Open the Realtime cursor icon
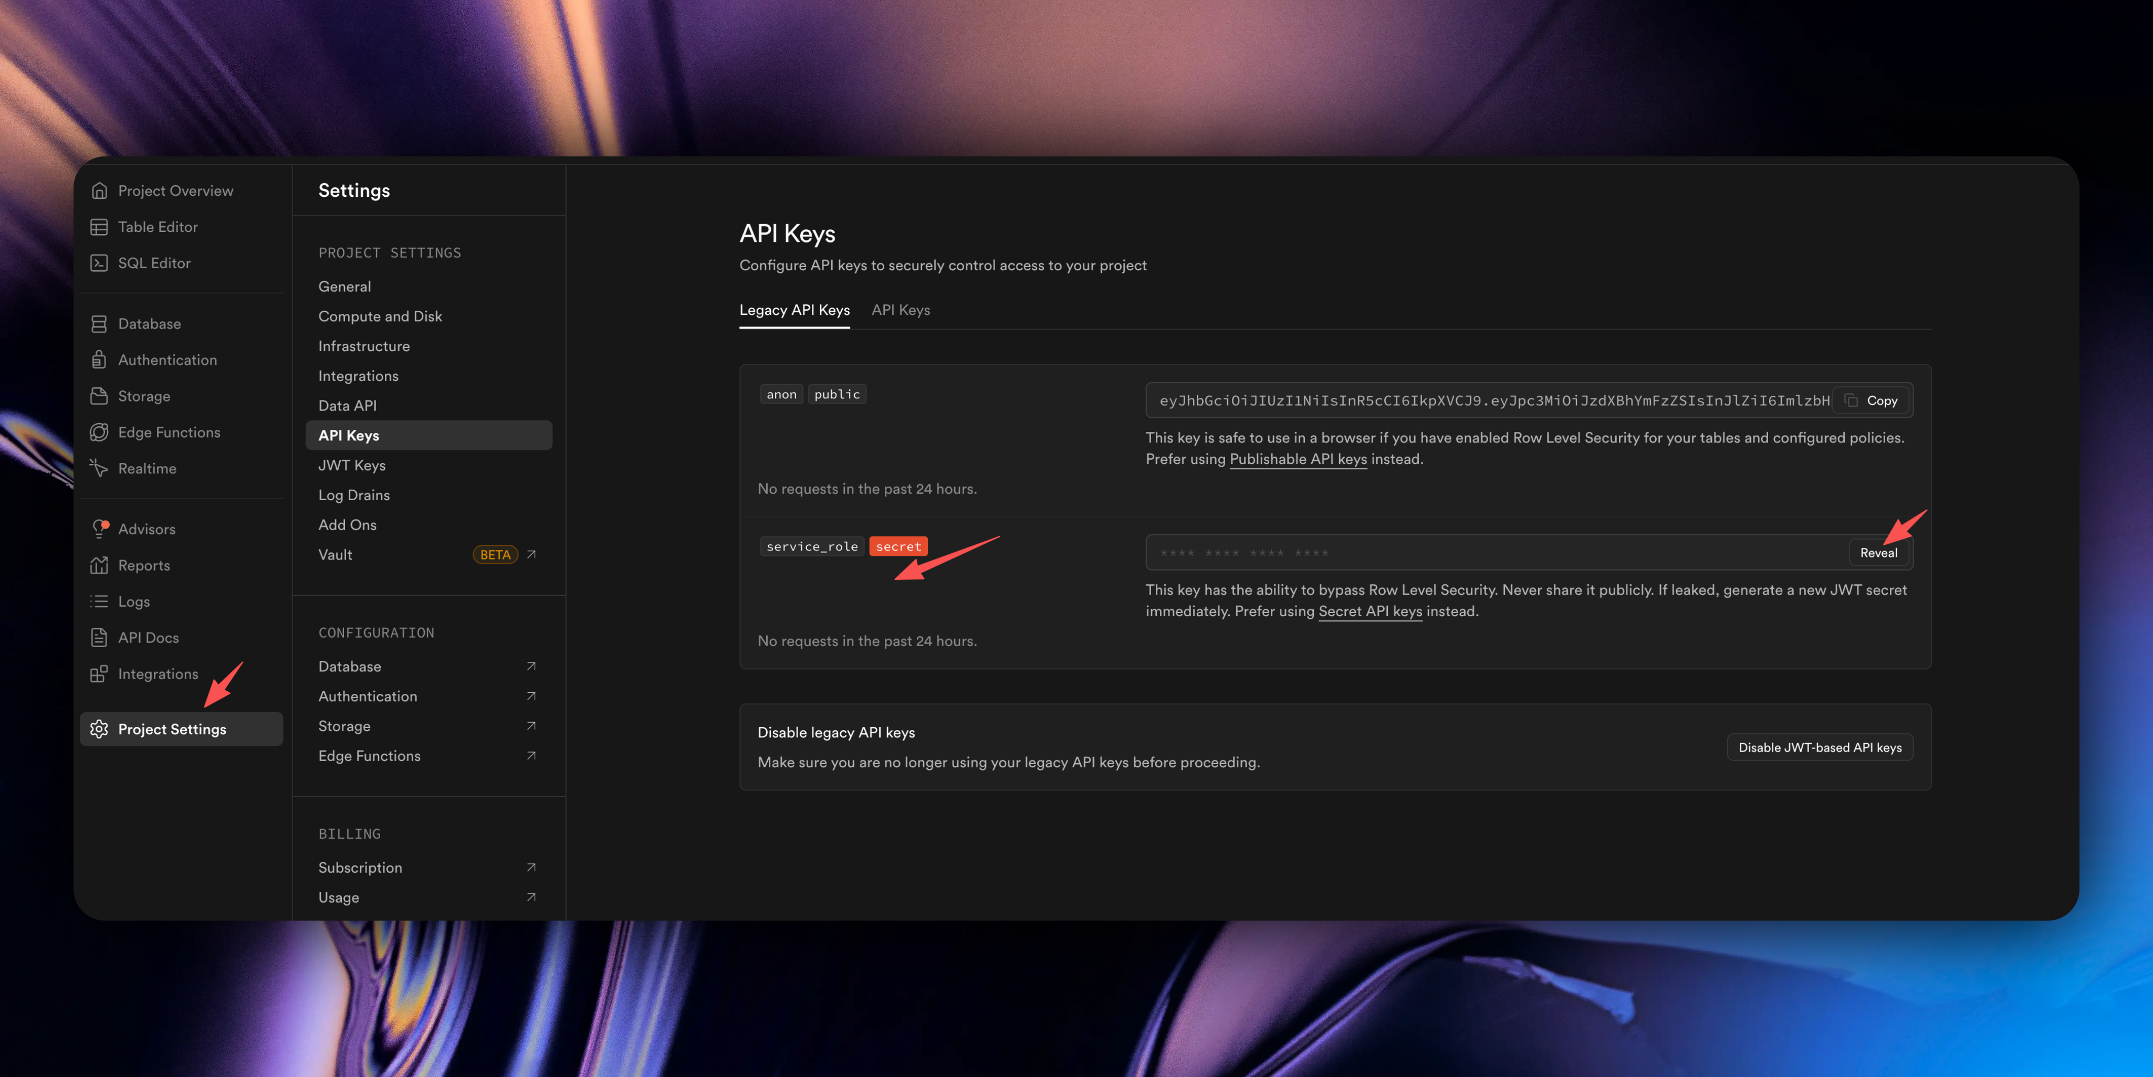Viewport: 2153px width, 1077px height. (99, 468)
